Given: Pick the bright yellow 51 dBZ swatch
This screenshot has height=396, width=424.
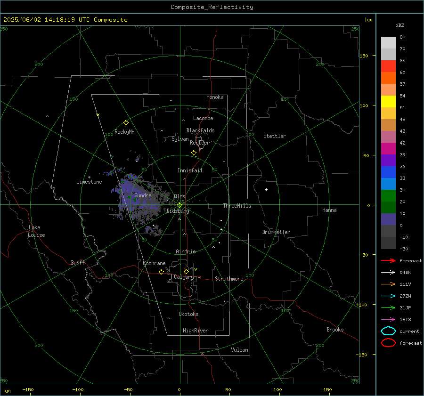Looking at the screenshot, I should 388,102.
